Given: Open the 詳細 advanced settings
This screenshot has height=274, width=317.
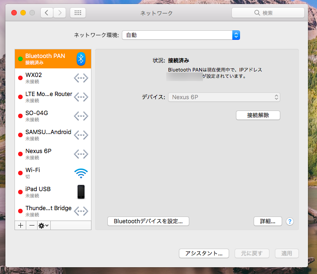Looking at the screenshot, I should tap(268, 221).
